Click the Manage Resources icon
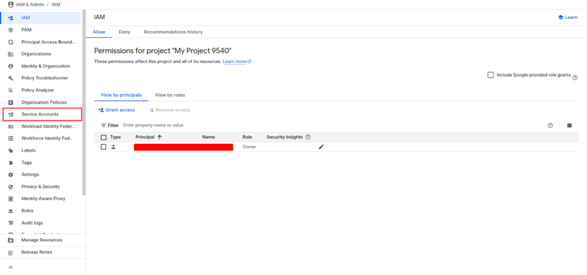Viewport: 587px width, 275px height. (x=10, y=240)
